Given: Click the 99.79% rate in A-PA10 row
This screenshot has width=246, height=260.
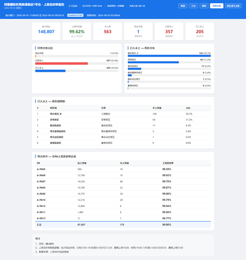Looking at the screenshot, I should click(167, 200).
